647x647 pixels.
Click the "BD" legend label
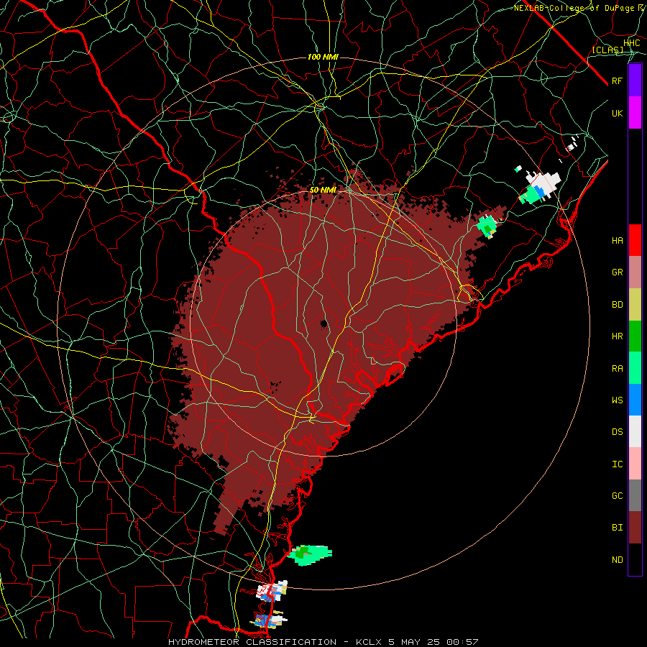tap(618, 305)
